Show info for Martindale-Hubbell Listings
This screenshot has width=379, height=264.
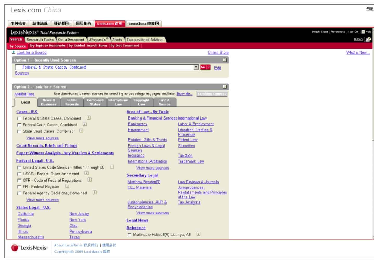click(198, 234)
